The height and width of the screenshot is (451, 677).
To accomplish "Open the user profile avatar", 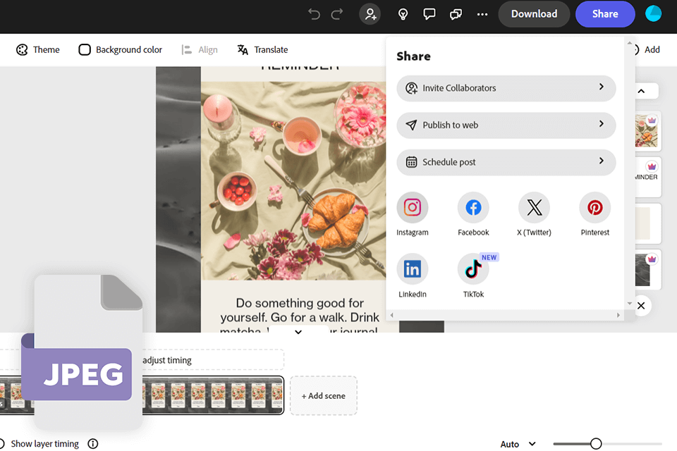I will pos(653,14).
